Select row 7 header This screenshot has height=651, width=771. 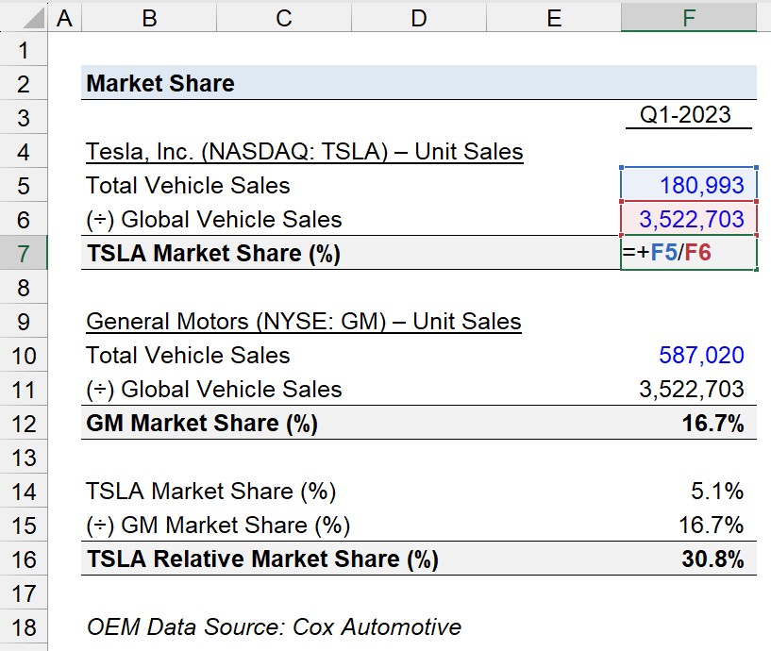[23, 253]
